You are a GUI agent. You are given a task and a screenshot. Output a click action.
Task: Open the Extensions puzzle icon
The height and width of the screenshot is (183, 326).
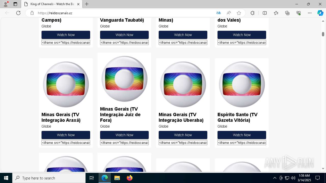(252, 13)
